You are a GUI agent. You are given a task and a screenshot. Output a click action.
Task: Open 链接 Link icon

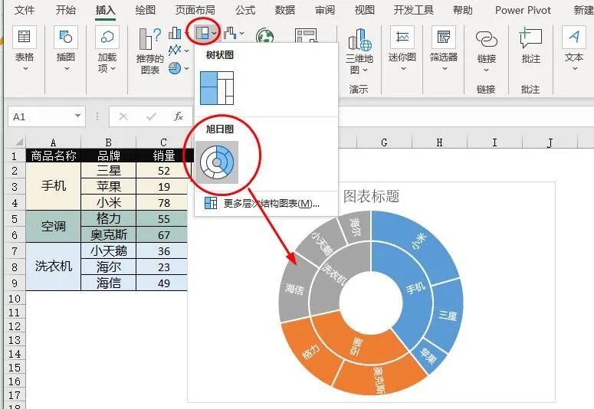click(487, 38)
